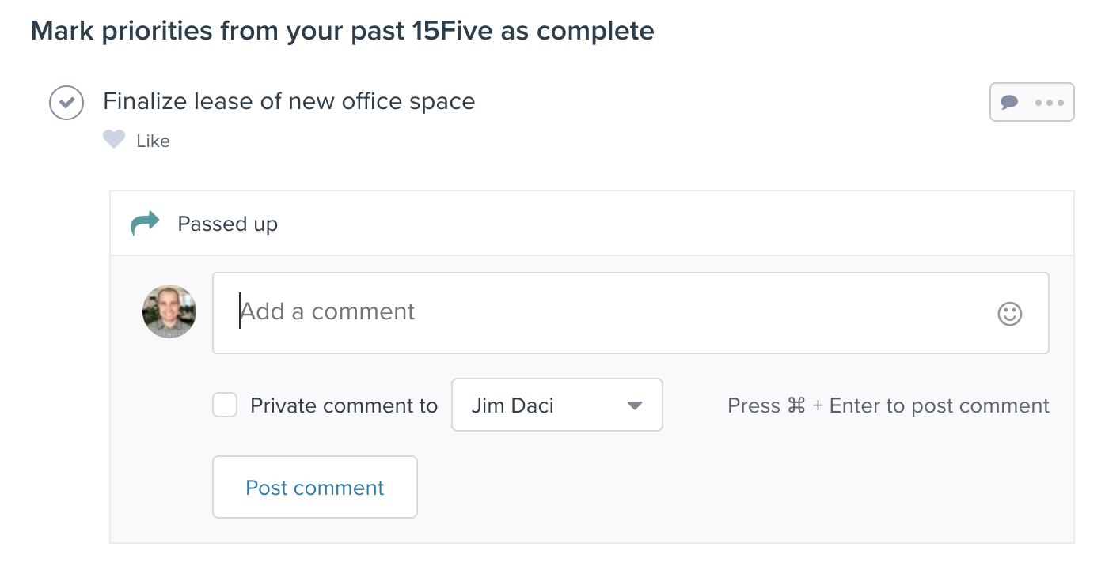Viewport: 1105px width, 577px height.
Task: Open the Jim Daci recipient dropdown
Action: pos(556,405)
